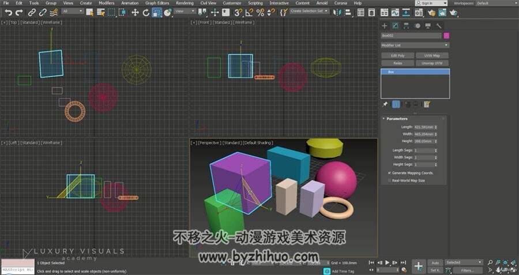This screenshot has width=519, height=275.
Task: Click Render Production teapot icon
Action: click(453, 13)
